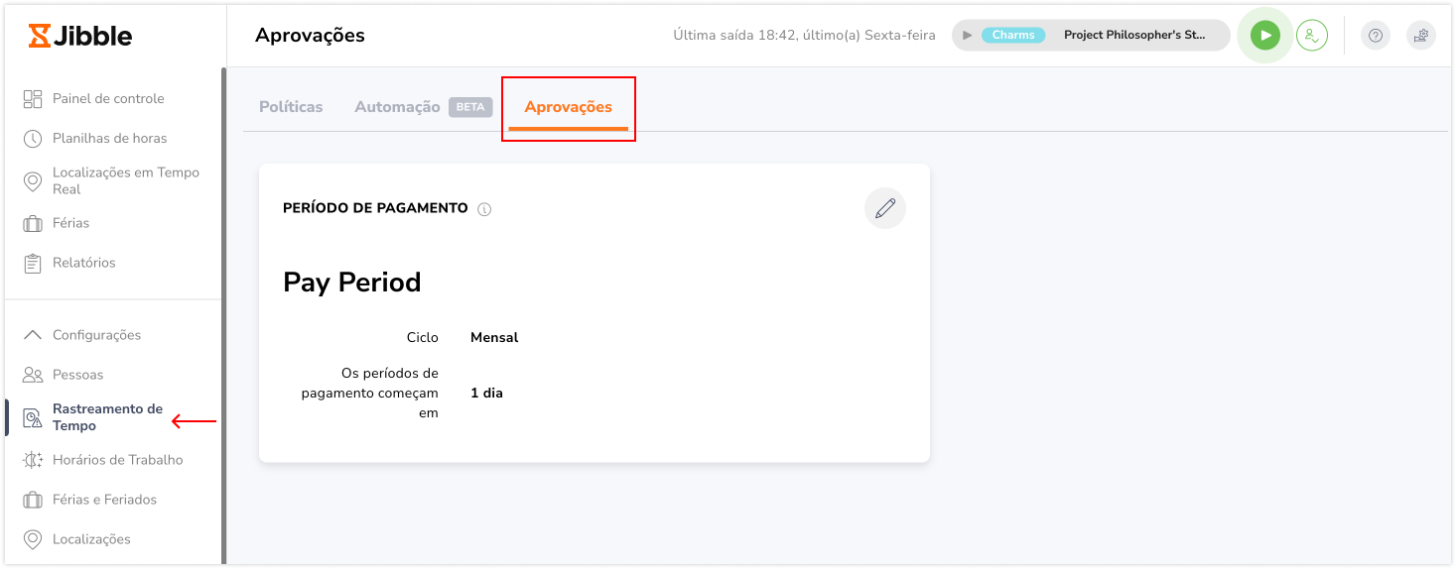Click the sidebar vertical scrollbar
This screenshot has height=569, width=1456.
[x=223, y=316]
